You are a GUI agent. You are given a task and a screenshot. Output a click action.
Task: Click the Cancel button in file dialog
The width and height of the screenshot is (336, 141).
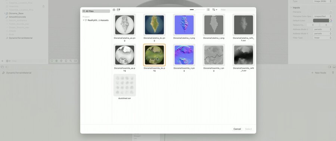pyautogui.click(x=237, y=129)
